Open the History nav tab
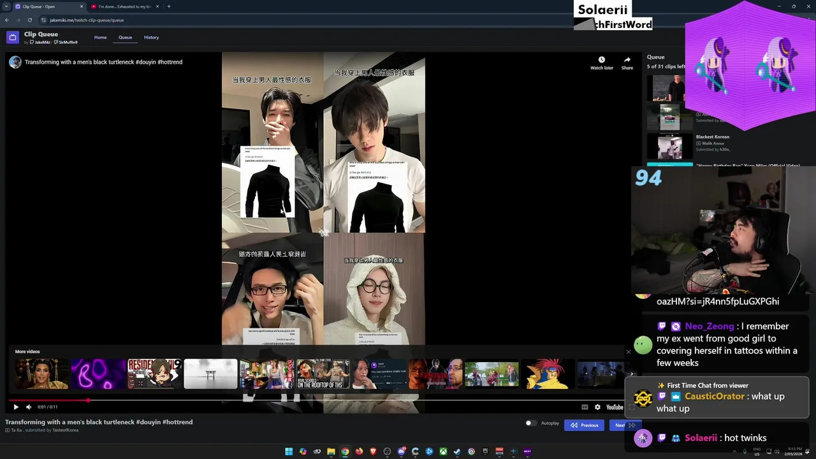The height and width of the screenshot is (459, 816). (151, 38)
